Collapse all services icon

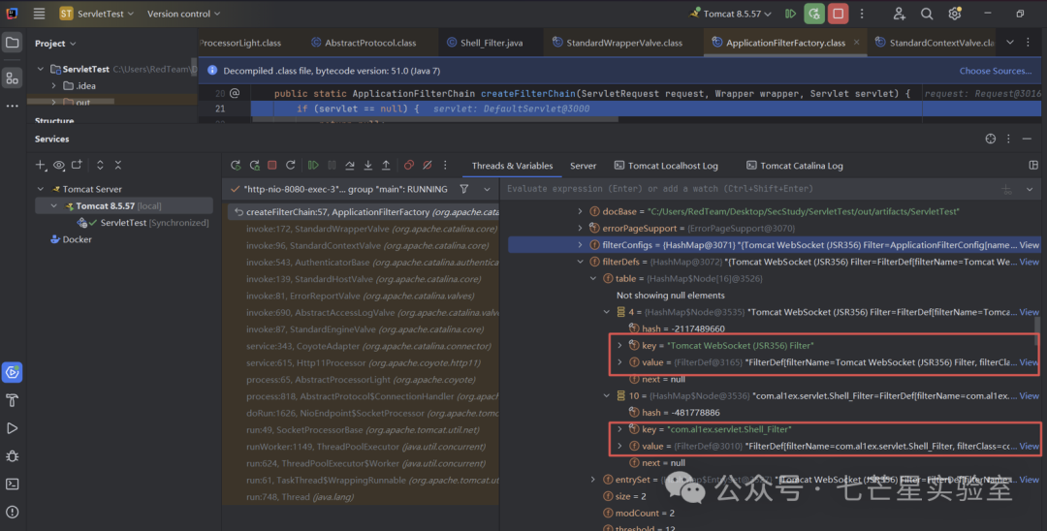coord(118,165)
